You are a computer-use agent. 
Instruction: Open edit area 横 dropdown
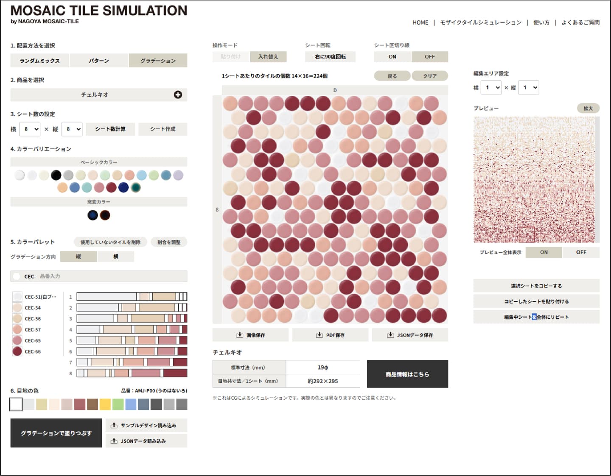pos(491,88)
